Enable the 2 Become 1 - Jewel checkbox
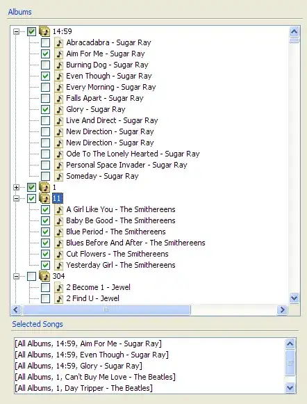This screenshot has height=404, width=307. coord(46,287)
